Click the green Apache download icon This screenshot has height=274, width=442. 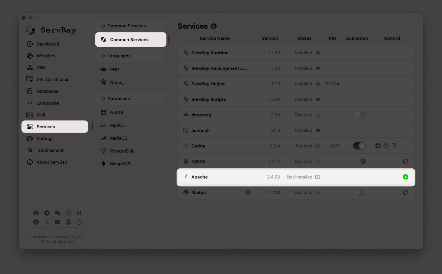click(406, 177)
